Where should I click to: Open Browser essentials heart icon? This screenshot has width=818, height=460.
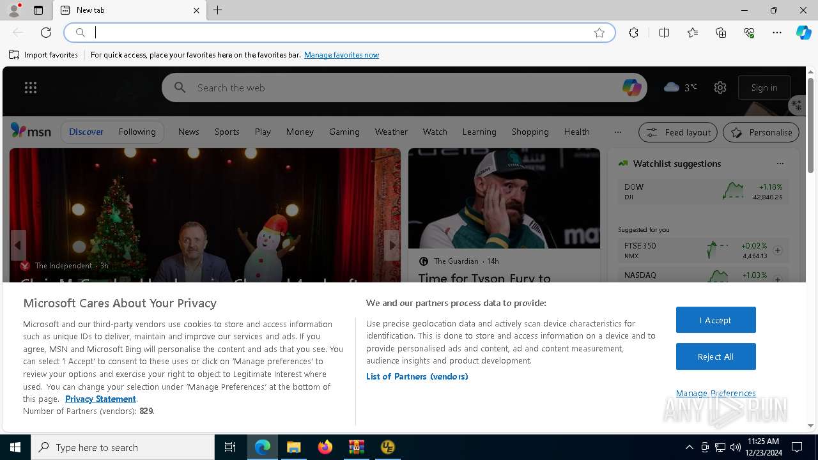click(749, 33)
